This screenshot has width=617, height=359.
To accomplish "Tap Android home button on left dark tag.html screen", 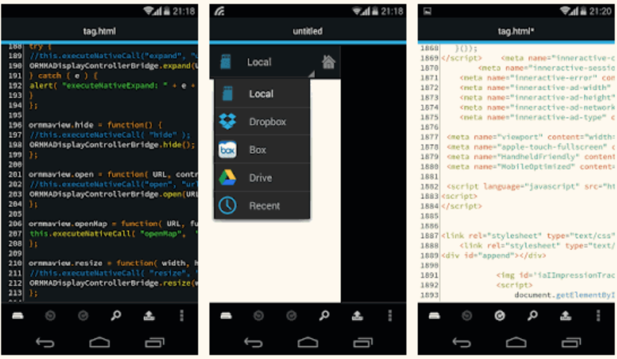I will (x=100, y=343).
